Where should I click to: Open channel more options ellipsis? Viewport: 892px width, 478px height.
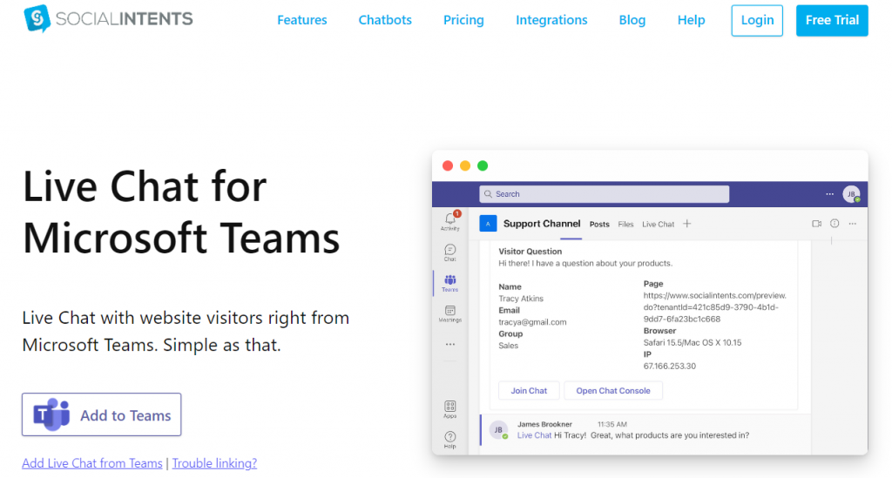[x=852, y=224]
